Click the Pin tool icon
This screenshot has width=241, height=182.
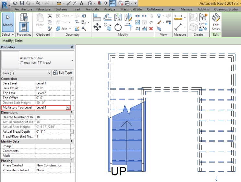point(151,22)
